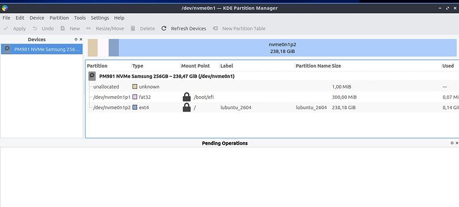Screen dimensions: 459x207
Task: Click the New Partition Table label
Action: coord(244,29)
